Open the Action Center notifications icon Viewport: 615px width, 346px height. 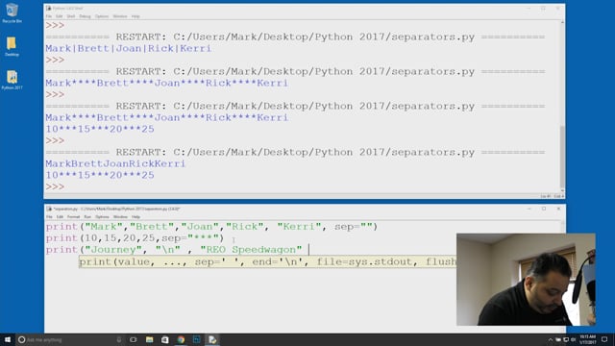pos(604,339)
